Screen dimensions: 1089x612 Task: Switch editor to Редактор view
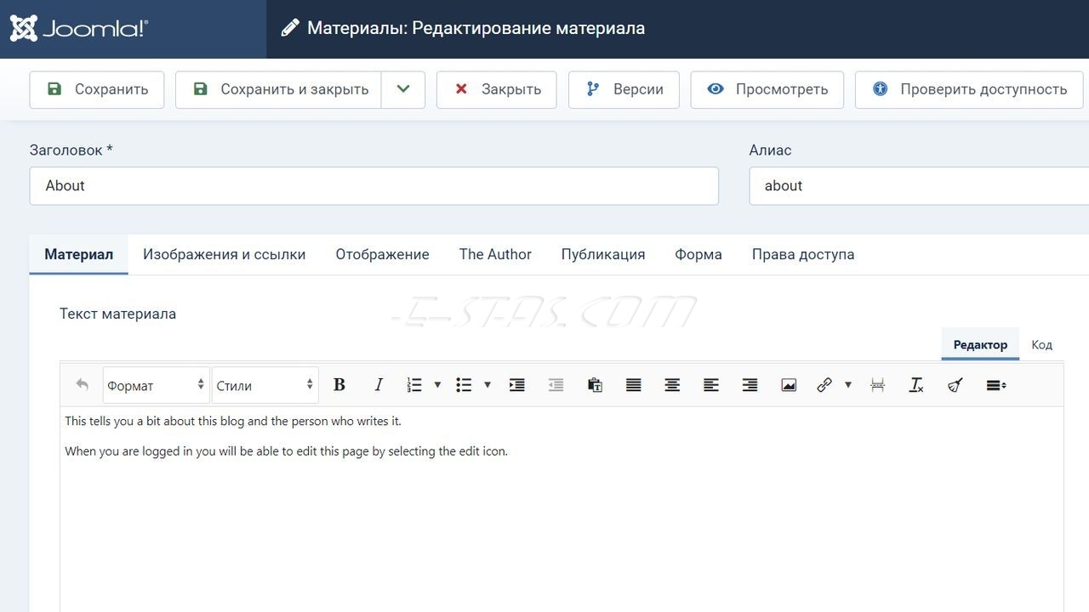pos(980,344)
